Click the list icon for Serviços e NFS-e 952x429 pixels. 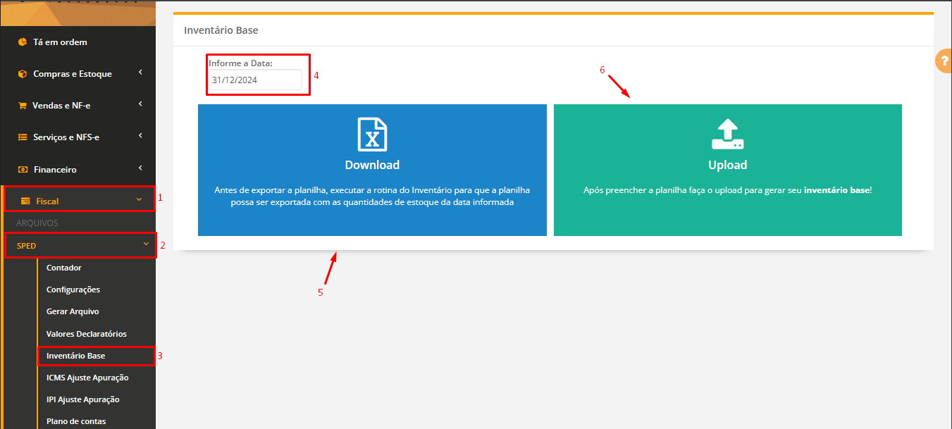click(x=23, y=137)
